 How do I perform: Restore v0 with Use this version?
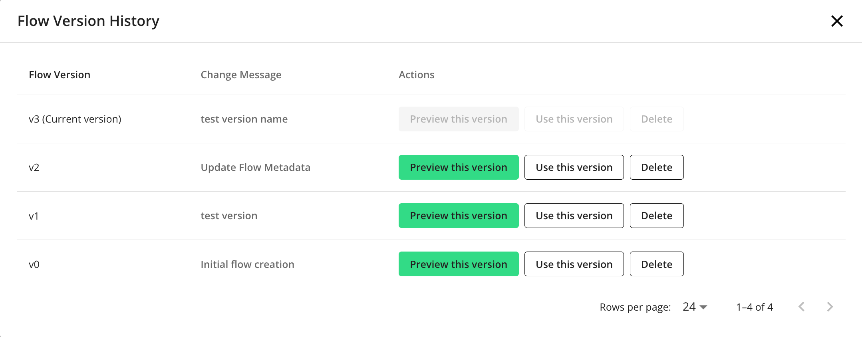click(x=574, y=264)
